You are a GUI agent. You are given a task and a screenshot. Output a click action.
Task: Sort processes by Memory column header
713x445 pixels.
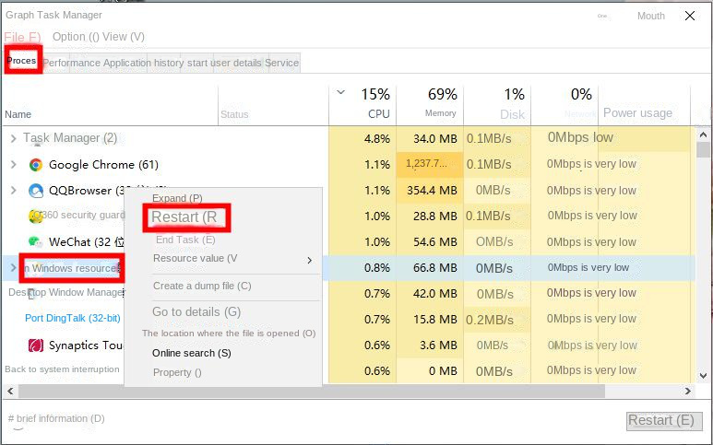440,113
